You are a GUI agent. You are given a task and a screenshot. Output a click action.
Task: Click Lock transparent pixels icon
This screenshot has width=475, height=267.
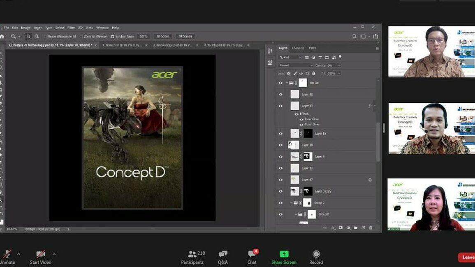point(289,73)
